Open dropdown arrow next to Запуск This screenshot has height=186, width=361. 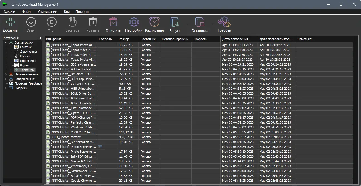(187, 24)
